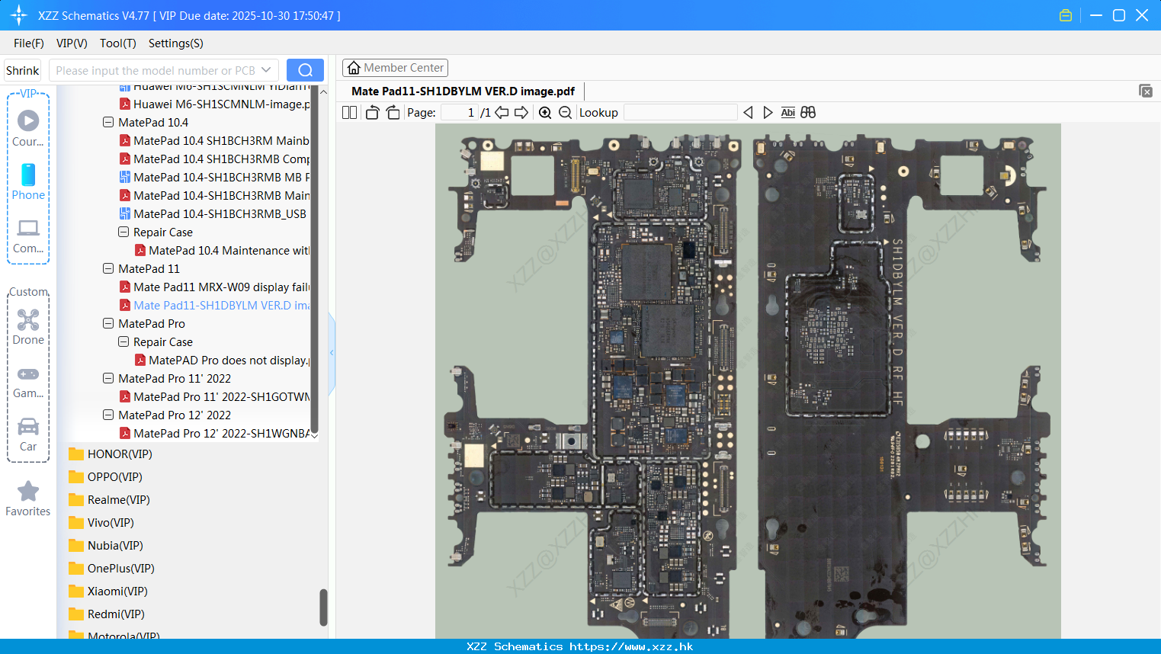This screenshot has height=654, width=1161.
Task: Open Mate Pad11 MRX-W09 display failure file
Action: (214, 287)
